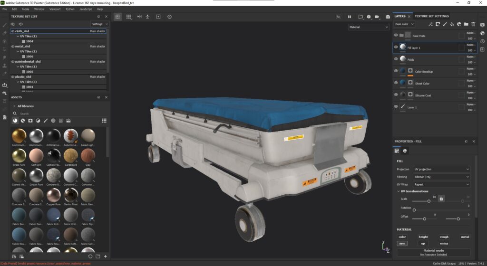Screen dimensions: 487x266
Task: Open the File menu
Action: [5, 9]
